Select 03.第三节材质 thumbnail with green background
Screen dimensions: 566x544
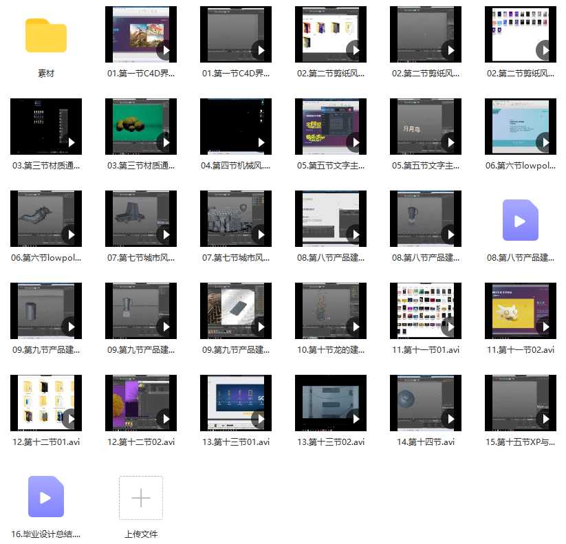pyautogui.click(x=141, y=126)
